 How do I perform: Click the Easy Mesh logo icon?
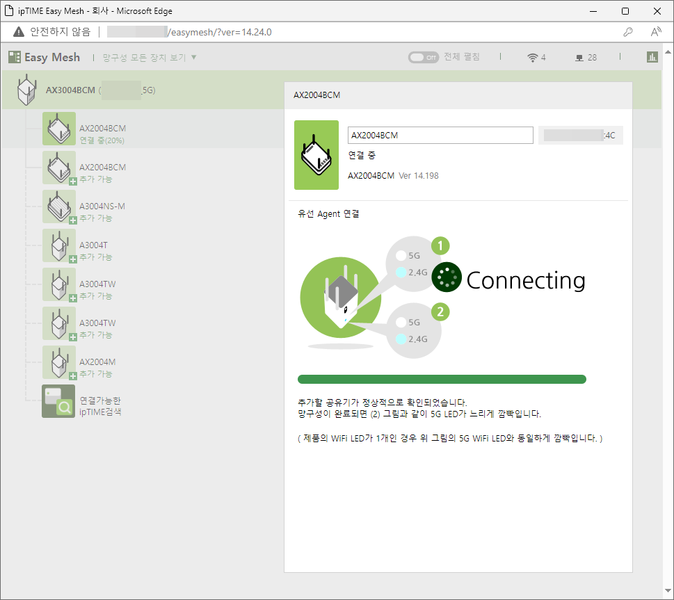[x=15, y=57]
